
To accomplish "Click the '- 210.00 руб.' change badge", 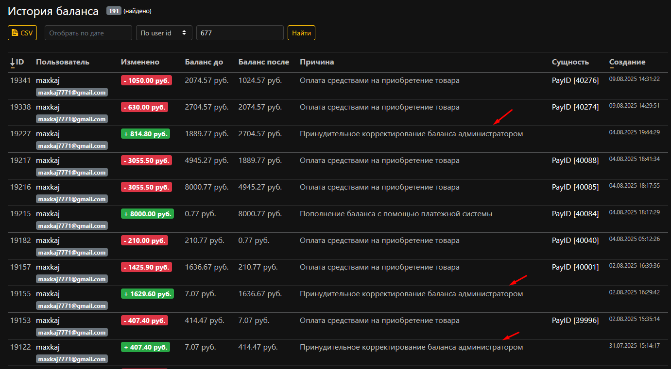I will point(144,241).
